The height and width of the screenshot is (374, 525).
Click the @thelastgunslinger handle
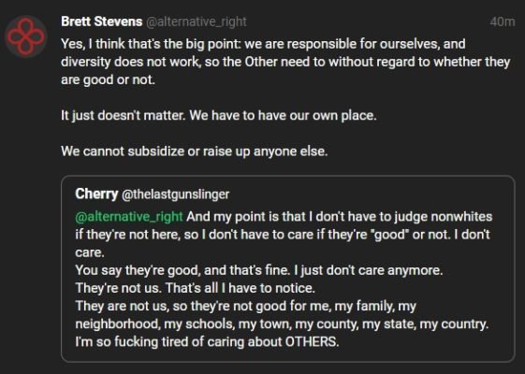point(175,194)
